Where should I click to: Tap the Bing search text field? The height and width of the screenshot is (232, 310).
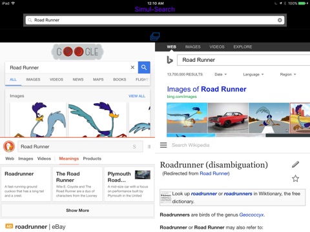pos(243,60)
